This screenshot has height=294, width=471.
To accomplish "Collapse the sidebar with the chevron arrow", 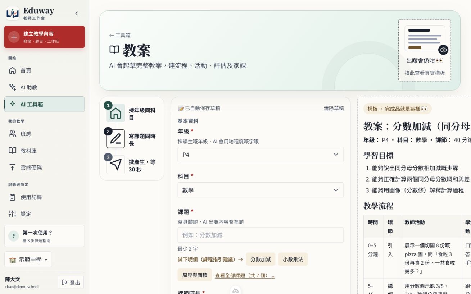I will click(x=77, y=13).
